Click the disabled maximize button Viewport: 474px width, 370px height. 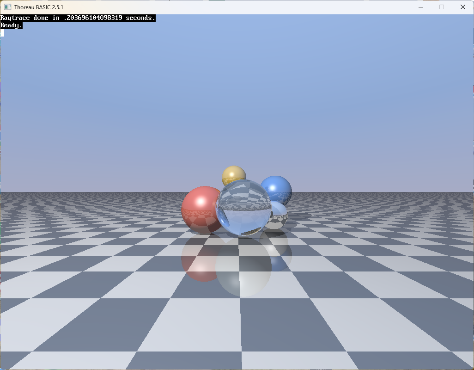click(x=442, y=7)
